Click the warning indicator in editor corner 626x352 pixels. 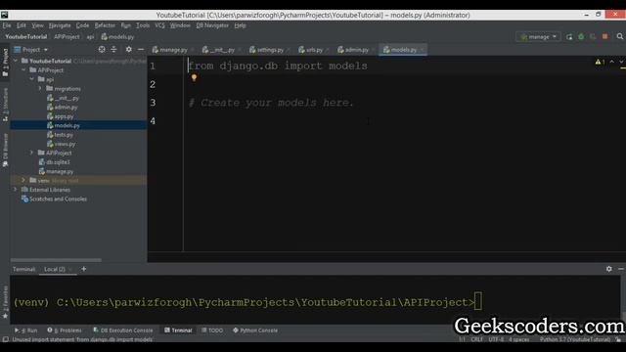coord(600,62)
